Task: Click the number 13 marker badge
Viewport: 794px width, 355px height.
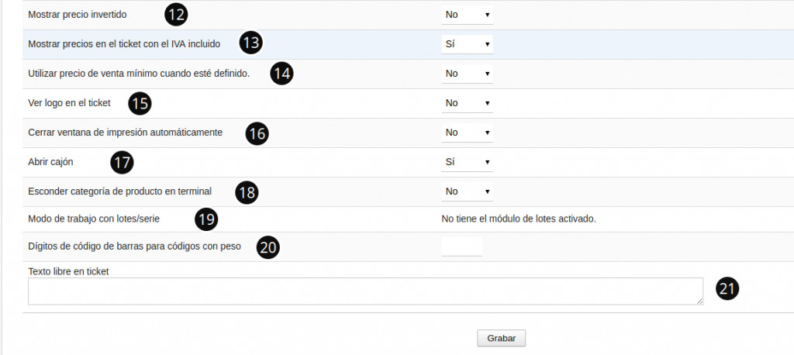Action: (x=250, y=43)
